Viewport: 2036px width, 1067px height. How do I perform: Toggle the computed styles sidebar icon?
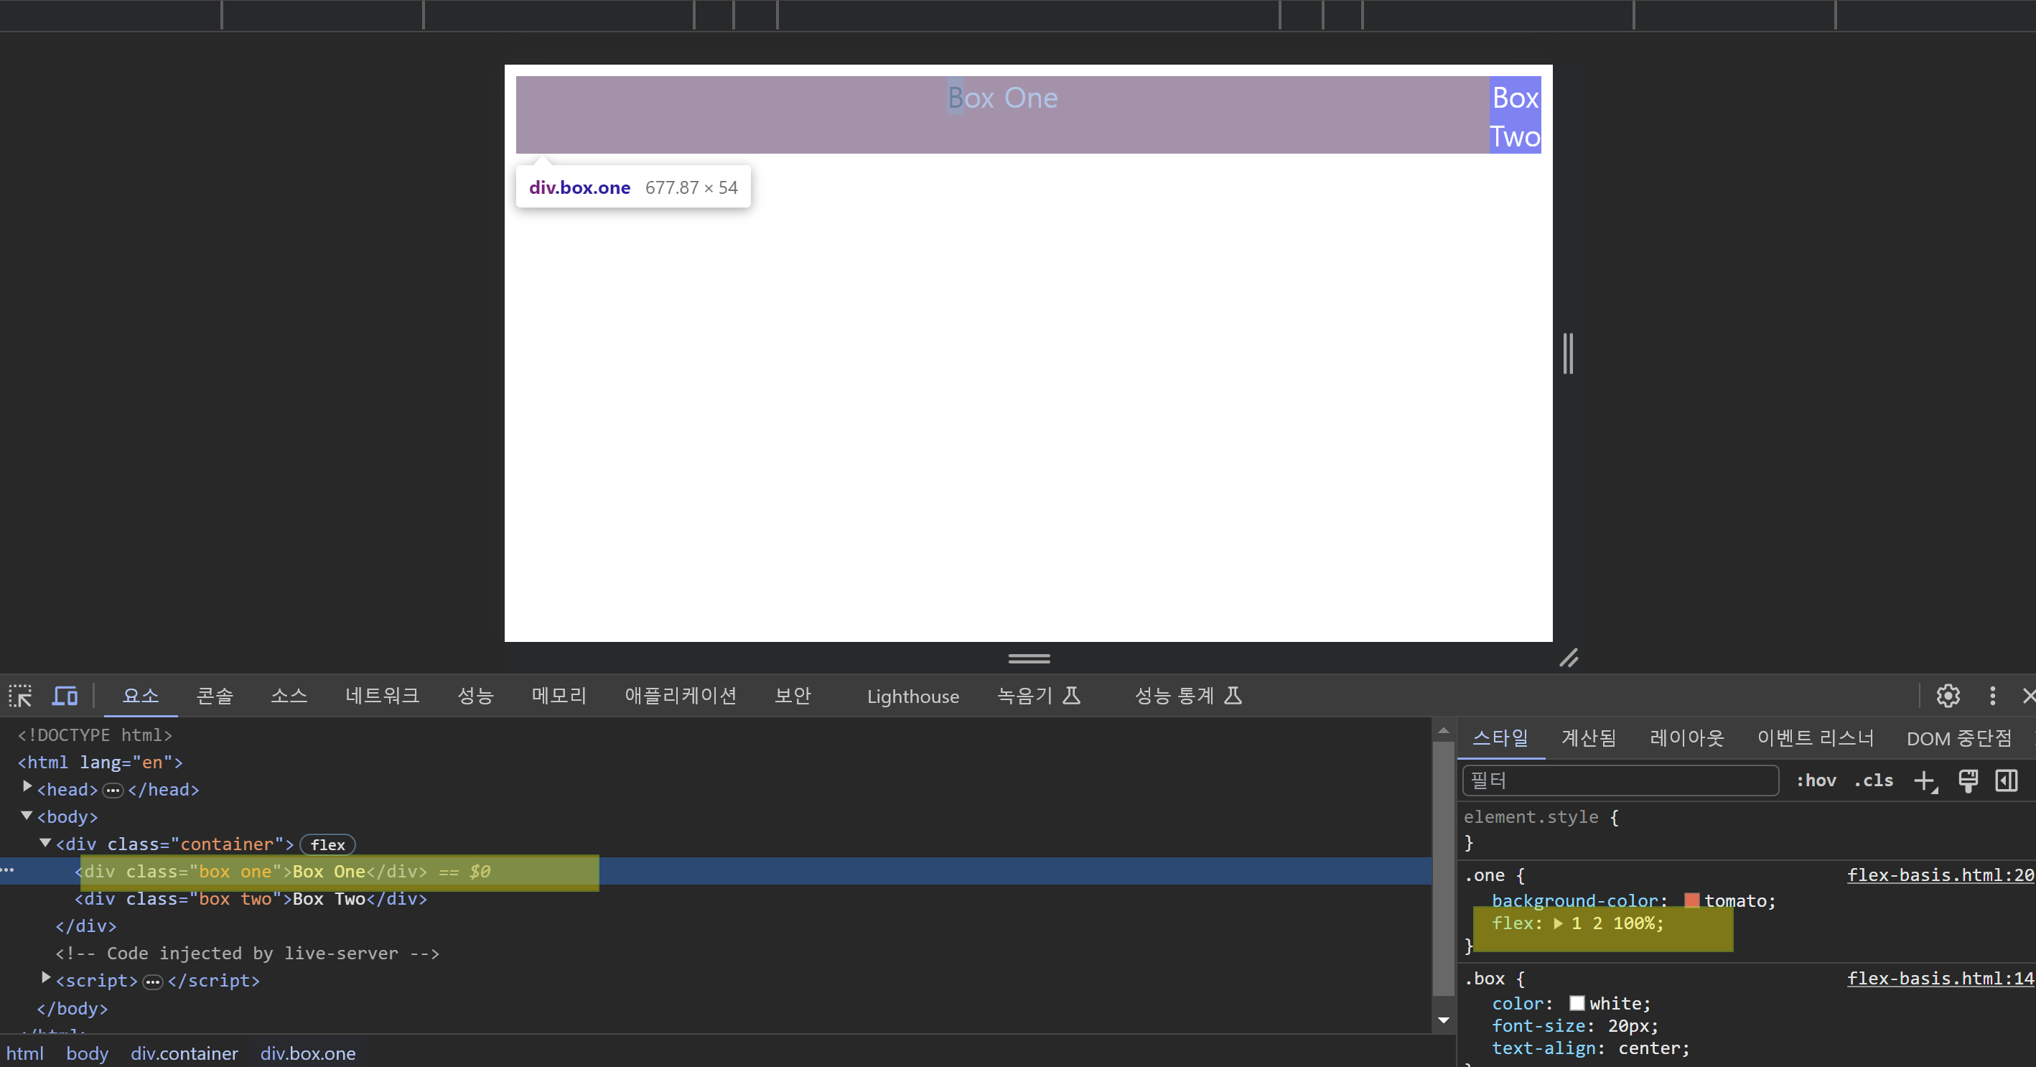[2007, 781]
